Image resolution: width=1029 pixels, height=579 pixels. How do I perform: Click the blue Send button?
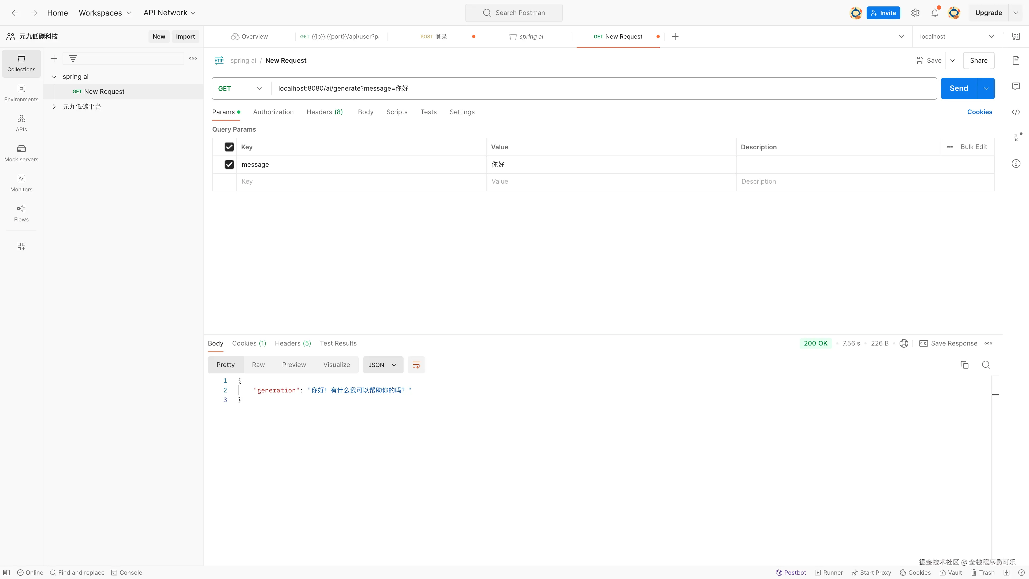(959, 88)
